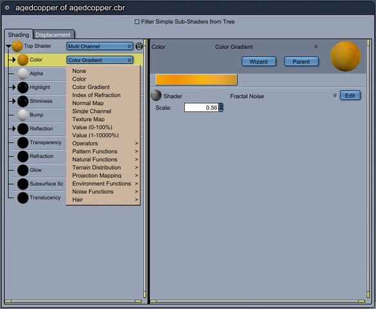The image size is (376, 309).
Task: Choose Value (0-100%) menu entry
Action: coord(103,127)
